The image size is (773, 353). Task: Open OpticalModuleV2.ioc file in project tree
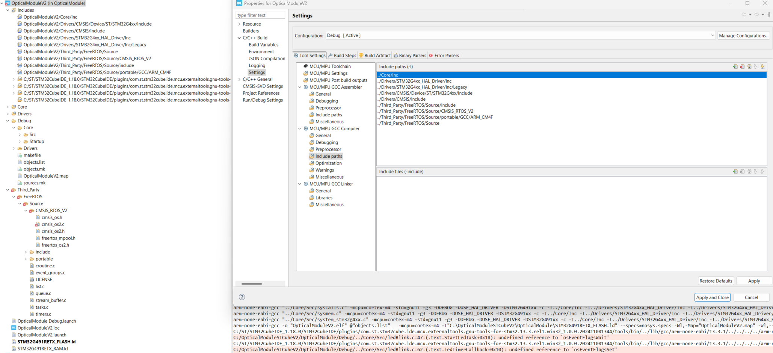(38, 328)
